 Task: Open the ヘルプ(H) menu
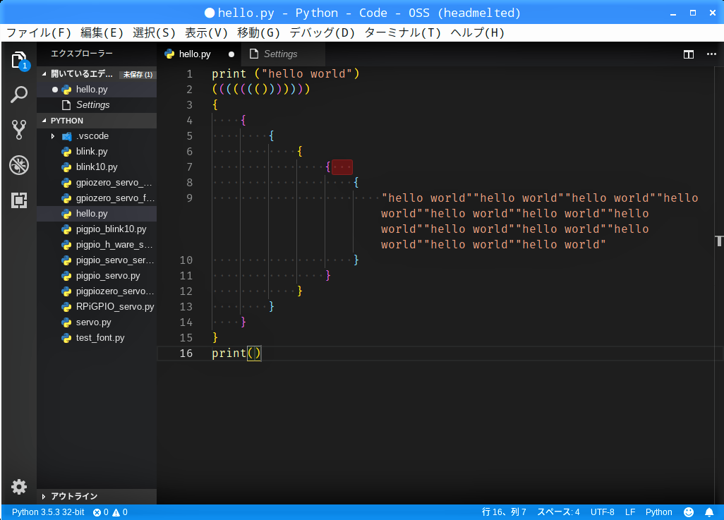[478, 32]
